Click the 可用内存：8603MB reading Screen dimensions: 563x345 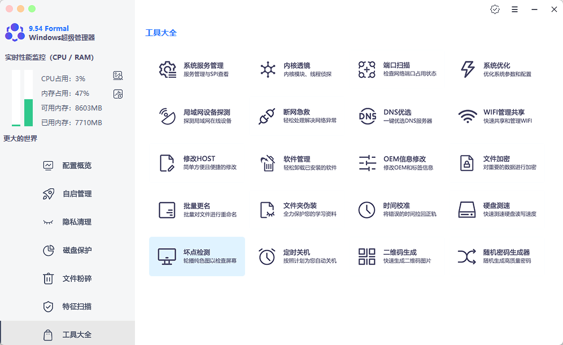tap(72, 108)
